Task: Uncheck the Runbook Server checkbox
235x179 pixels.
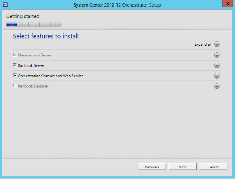Action: [15, 65]
